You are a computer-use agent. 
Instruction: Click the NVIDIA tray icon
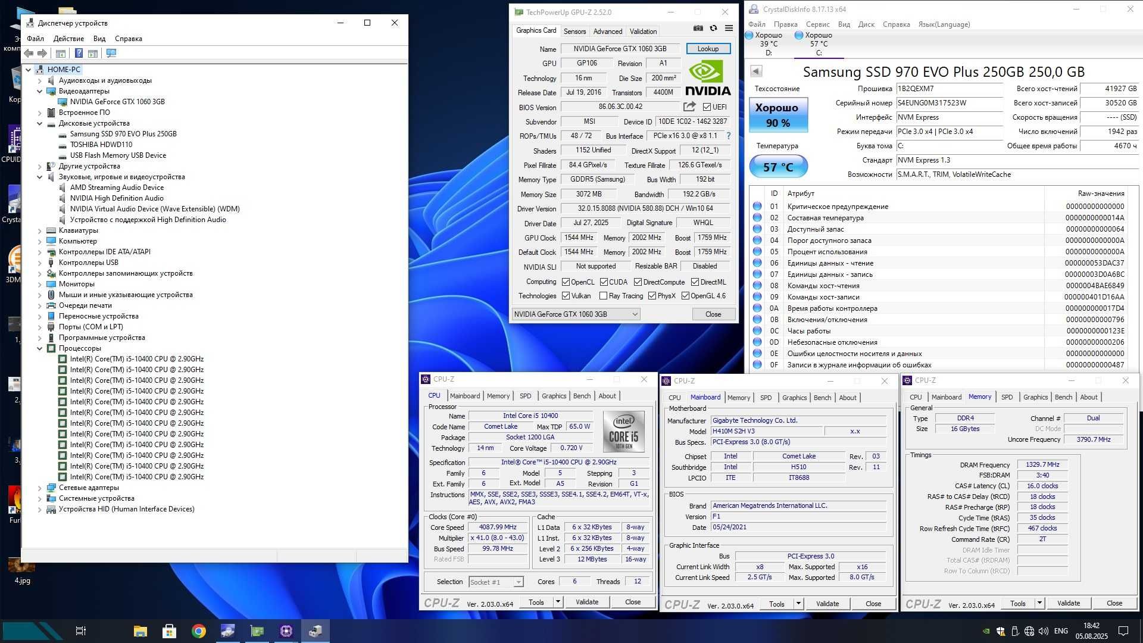(x=986, y=631)
